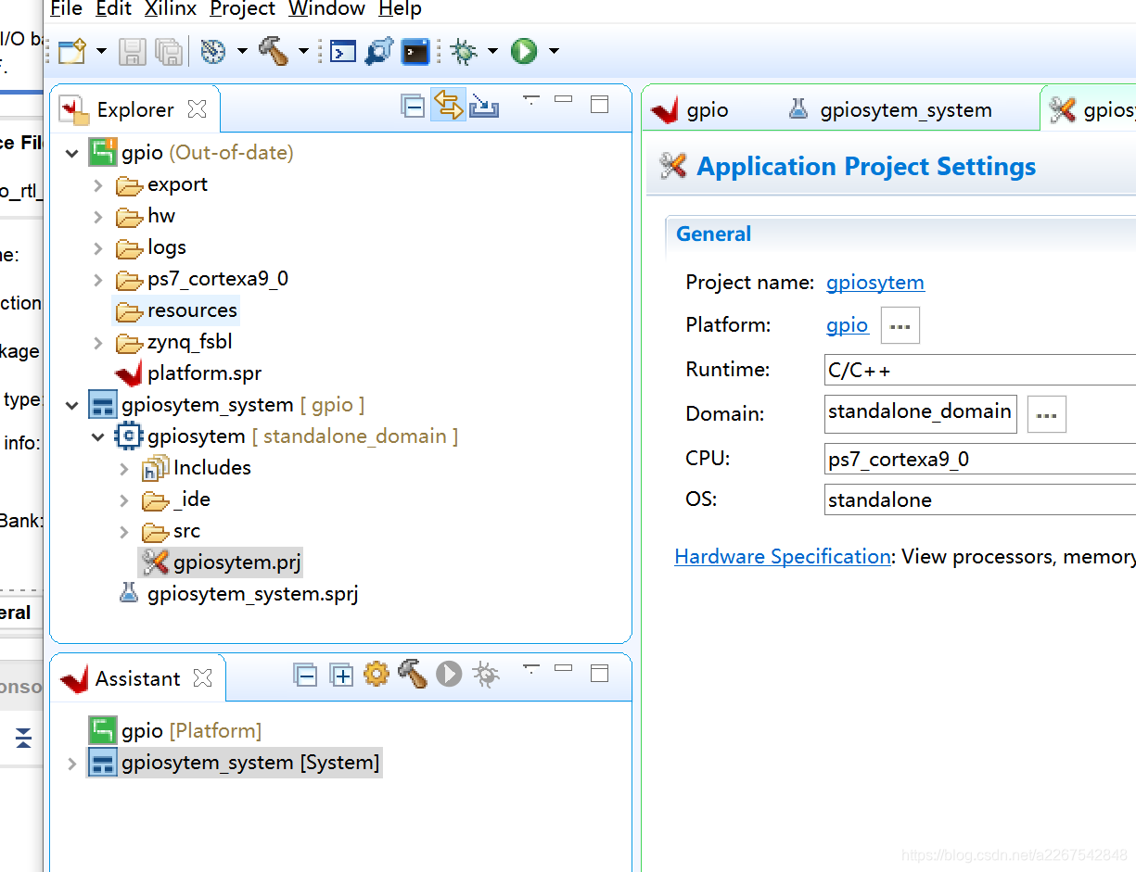Image resolution: width=1136 pixels, height=872 pixels.
Task: Click the gpio platform link
Action: (x=847, y=325)
